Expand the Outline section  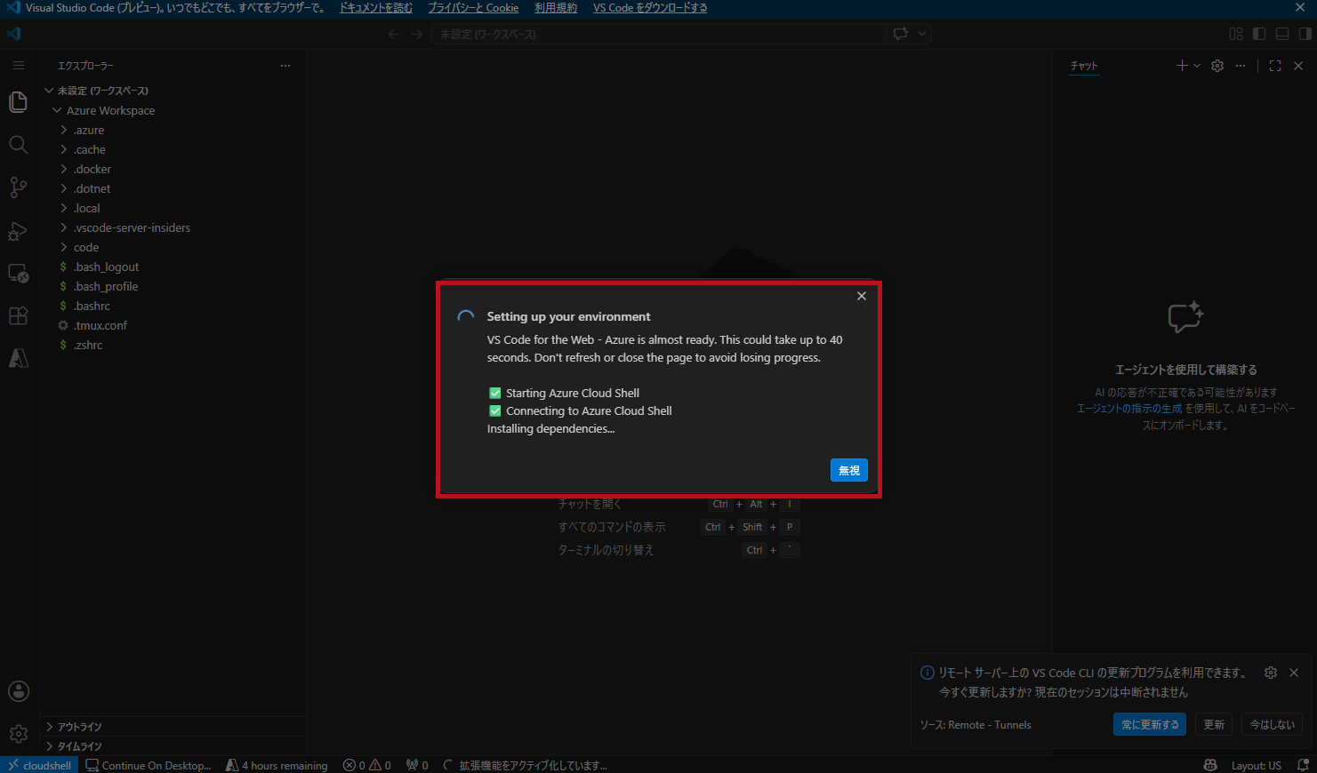(x=173, y=727)
